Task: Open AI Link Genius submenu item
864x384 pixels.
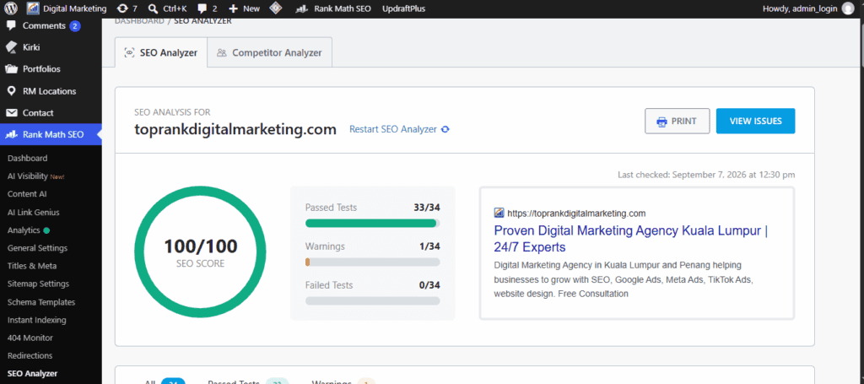Action: [x=34, y=212]
